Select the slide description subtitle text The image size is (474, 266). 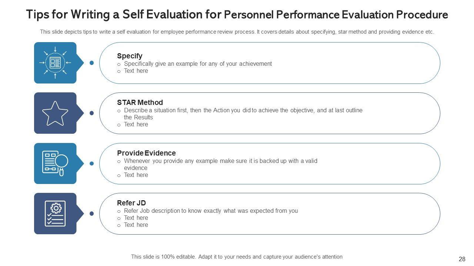pyautogui.click(x=237, y=32)
